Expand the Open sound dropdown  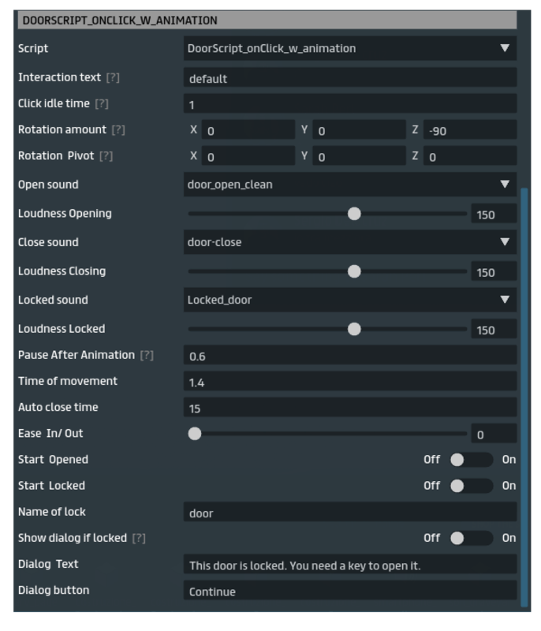[349, 185]
